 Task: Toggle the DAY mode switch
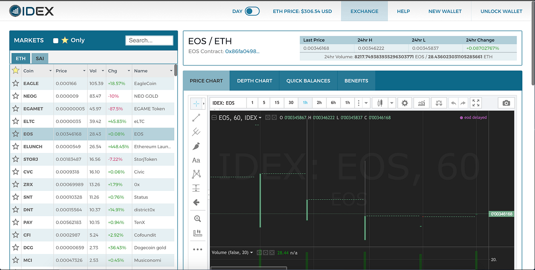click(x=252, y=11)
